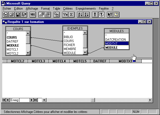Open the Table menu
Screen dimensions: 160x115
[57, 9]
